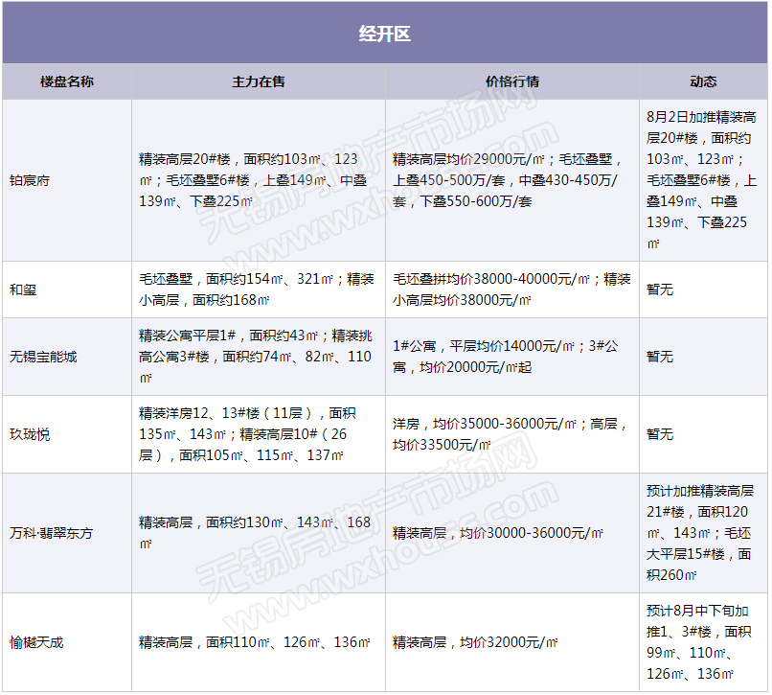
Task: Click the 经开区 title banner
Action: [x=384, y=34]
